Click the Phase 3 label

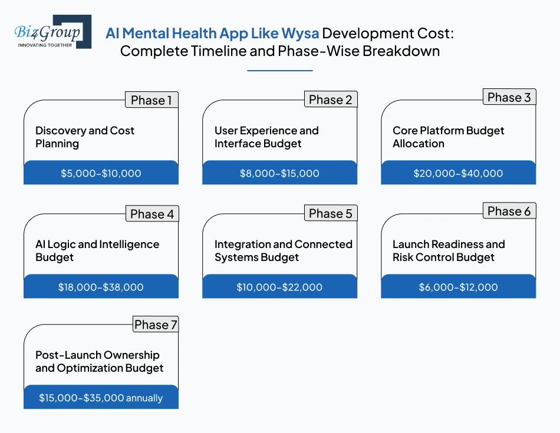[x=509, y=97]
